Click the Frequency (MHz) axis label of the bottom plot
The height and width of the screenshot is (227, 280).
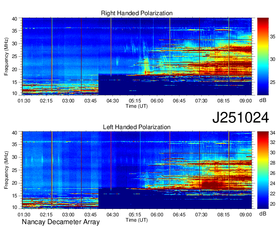pyautogui.click(x=7, y=169)
